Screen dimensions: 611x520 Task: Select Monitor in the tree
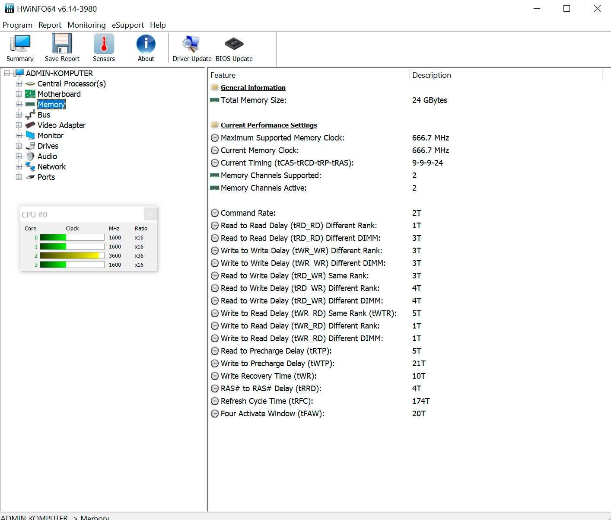point(51,136)
